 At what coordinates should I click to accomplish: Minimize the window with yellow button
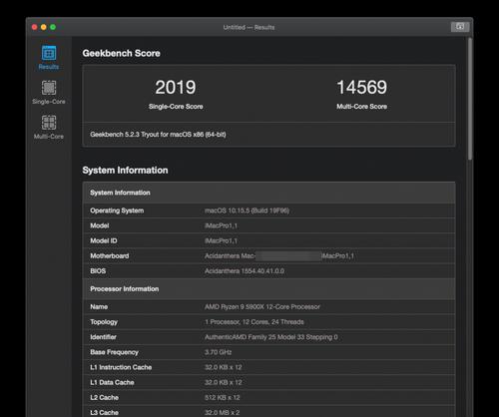(x=44, y=27)
